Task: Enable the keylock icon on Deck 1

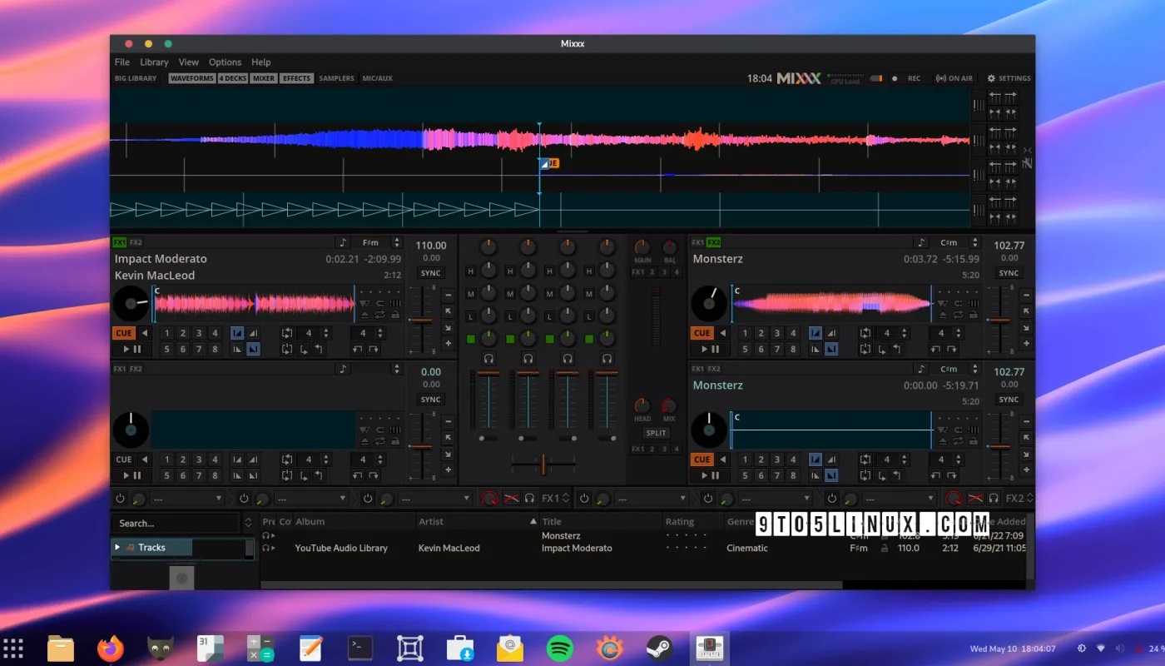Action: coord(395,316)
